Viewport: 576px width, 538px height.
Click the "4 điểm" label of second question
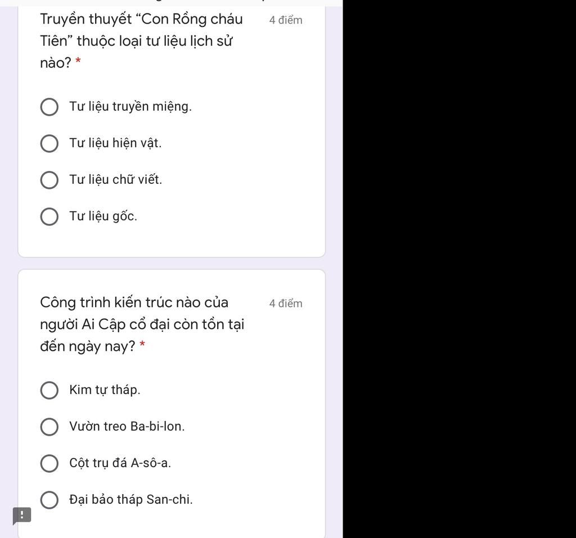[286, 304]
